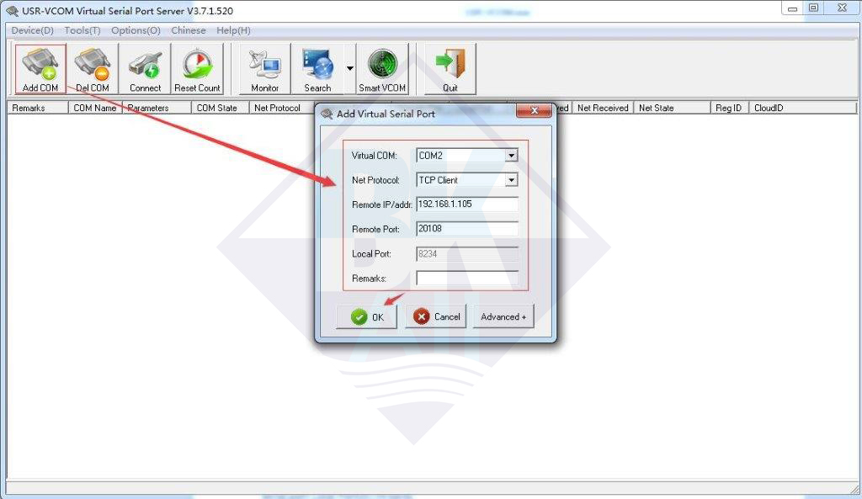
Task: Click the Parameters column header
Action: click(x=156, y=108)
